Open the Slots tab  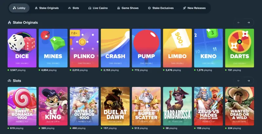(73, 8)
